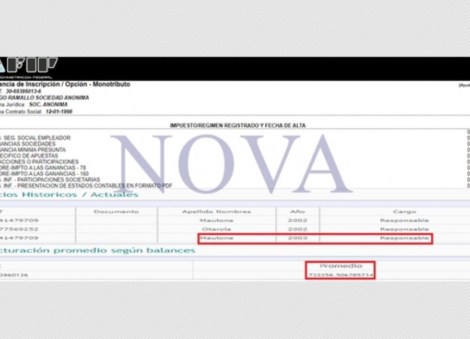Select the Documento column header
This screenshot has width=470, height=339.
116,211
